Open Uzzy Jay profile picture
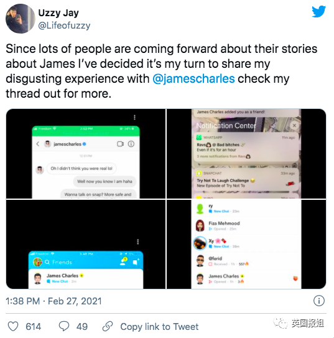This screenshot has height=338, width=334. (x=21, y=19)
